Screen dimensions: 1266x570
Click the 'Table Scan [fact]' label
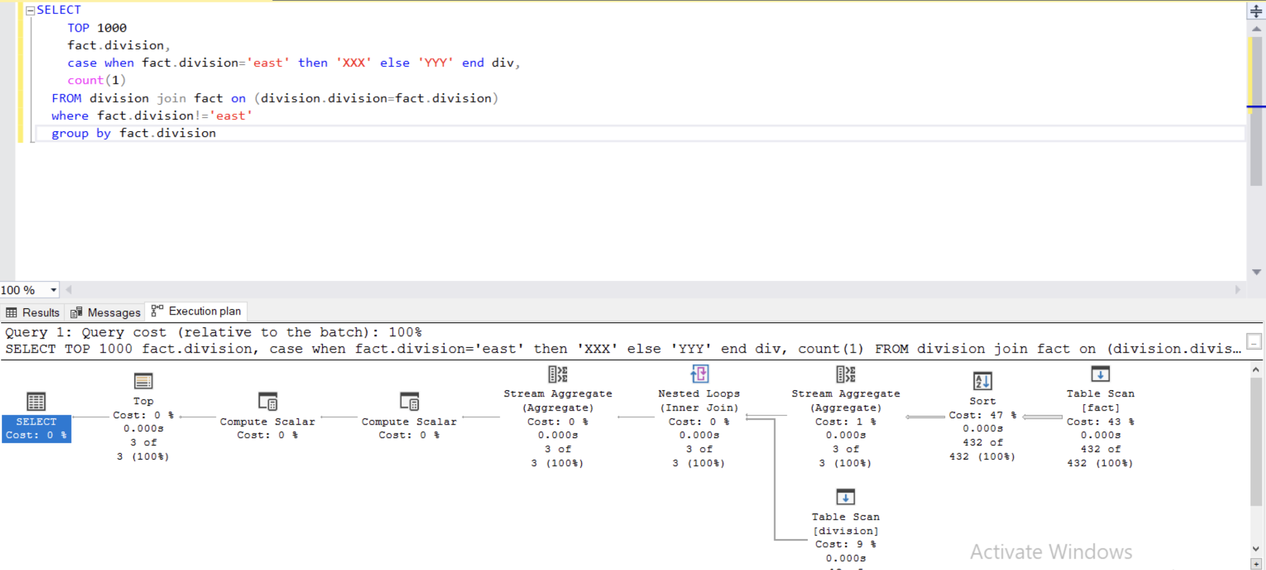tap(1100, 401)
